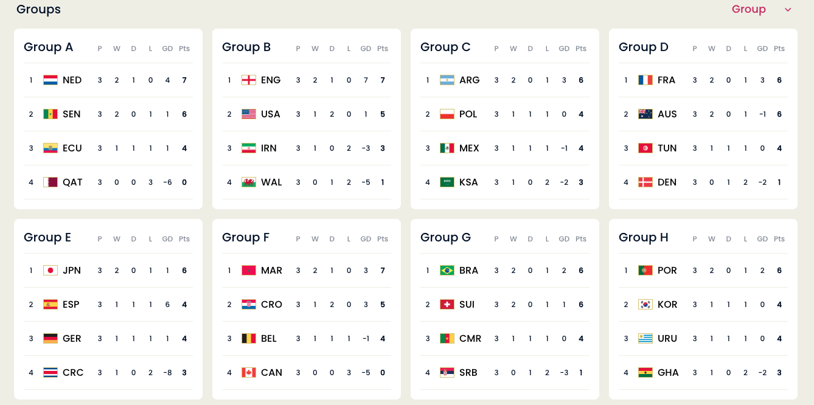Click the GD column header in Group E
Viewport: 814px width, 405px height.
(x=167, y=239)
